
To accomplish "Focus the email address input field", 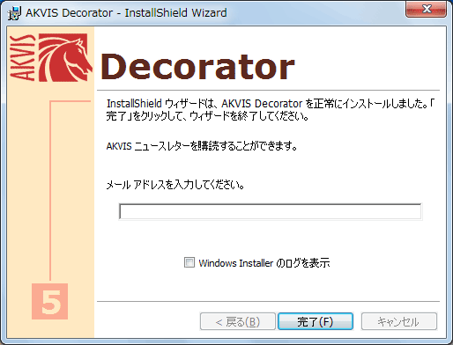I will tap(271, 211).
